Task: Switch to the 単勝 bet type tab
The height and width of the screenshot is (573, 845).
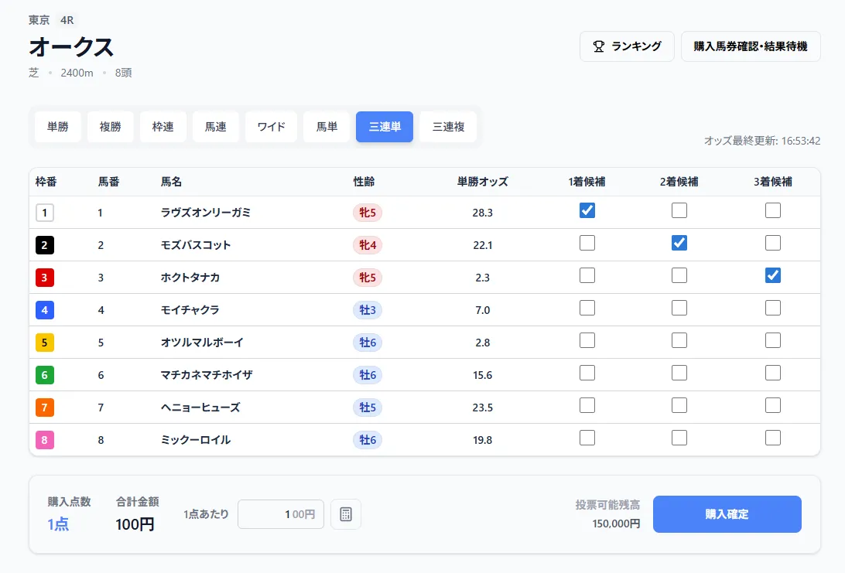Action: click(x=57, y=126)
